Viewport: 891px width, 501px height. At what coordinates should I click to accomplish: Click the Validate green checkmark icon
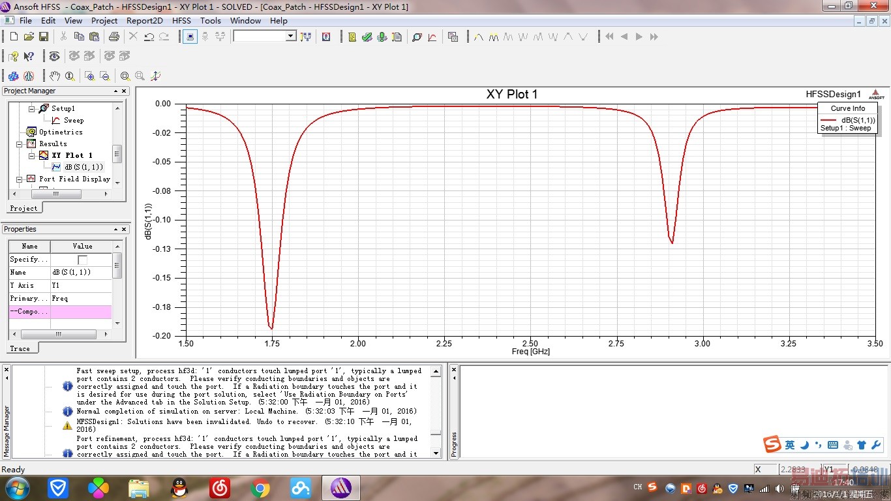tap(367, 37)
